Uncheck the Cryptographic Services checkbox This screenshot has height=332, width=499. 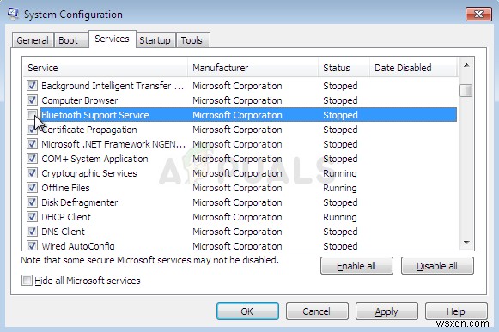pyautogui.click(x=32, y=173)
